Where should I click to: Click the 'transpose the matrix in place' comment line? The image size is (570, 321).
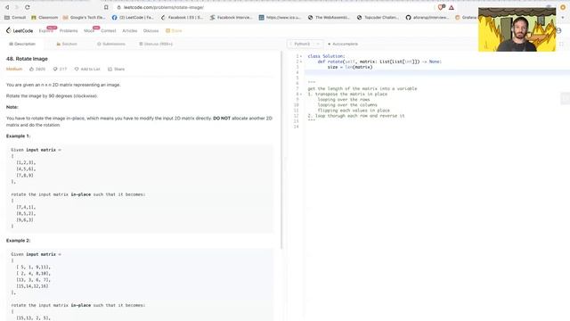point(347,95)
